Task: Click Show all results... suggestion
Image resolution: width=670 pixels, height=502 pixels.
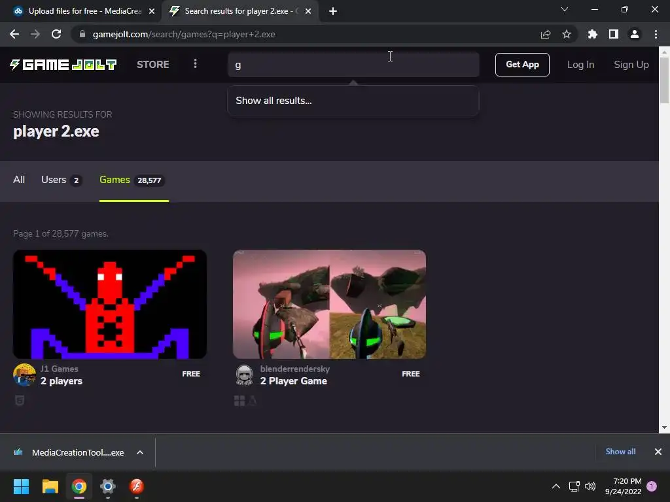Action: pyautogui.click(x=353, y=101)
